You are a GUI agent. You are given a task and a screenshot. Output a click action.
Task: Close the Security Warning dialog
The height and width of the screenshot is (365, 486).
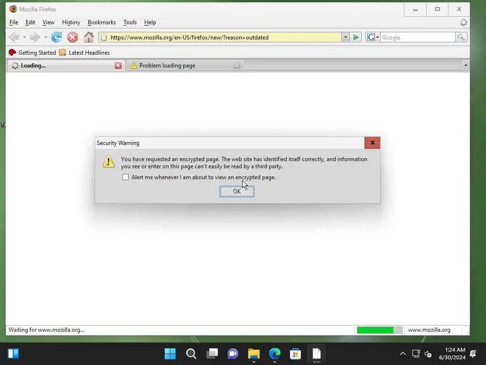pyautogui.click(x=373, y=143)
